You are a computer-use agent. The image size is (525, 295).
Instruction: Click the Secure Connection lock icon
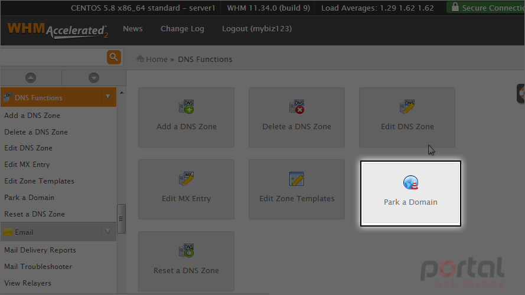point(455,7)
